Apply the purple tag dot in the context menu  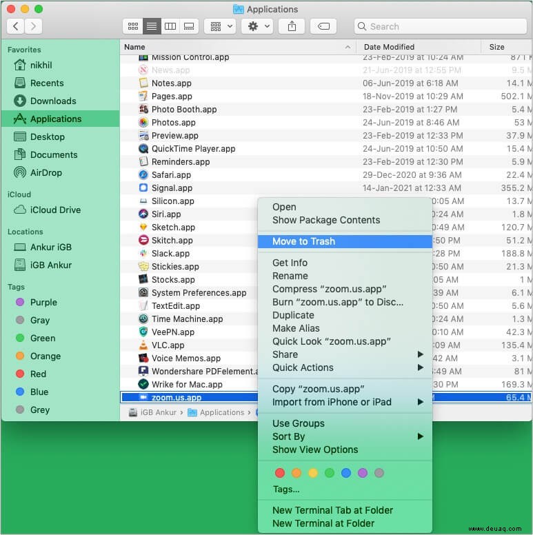pyautogui.click(x=363, y=473)
